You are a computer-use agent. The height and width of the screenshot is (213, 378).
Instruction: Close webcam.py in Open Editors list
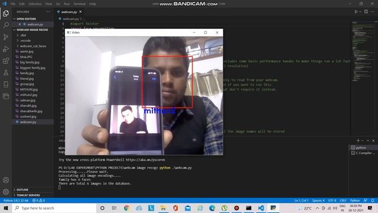[19, 24]
